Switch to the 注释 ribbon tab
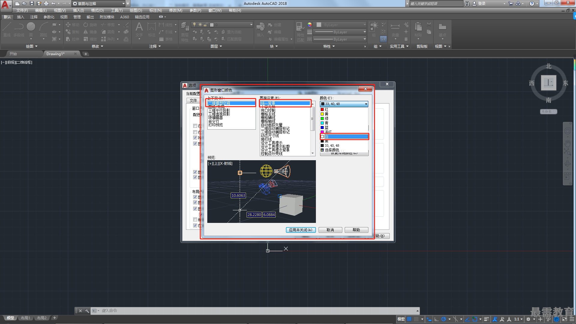576x324 pixels. 34,17
